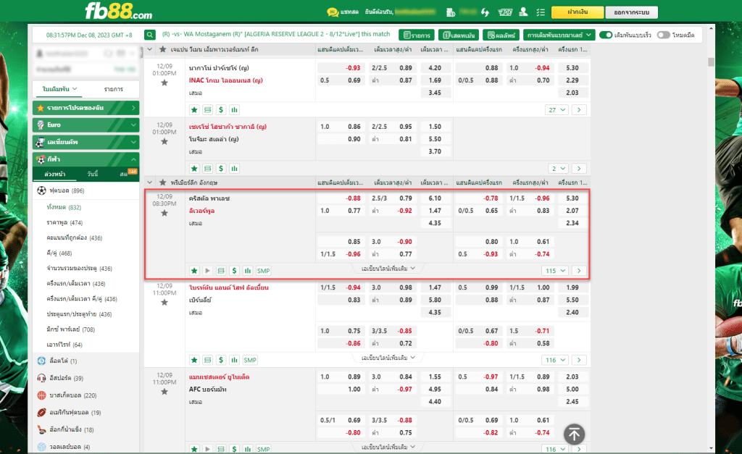Click the page vertical scrollbar thumb
This screenshot has height=454, width=742.
[x=711, y=62]
